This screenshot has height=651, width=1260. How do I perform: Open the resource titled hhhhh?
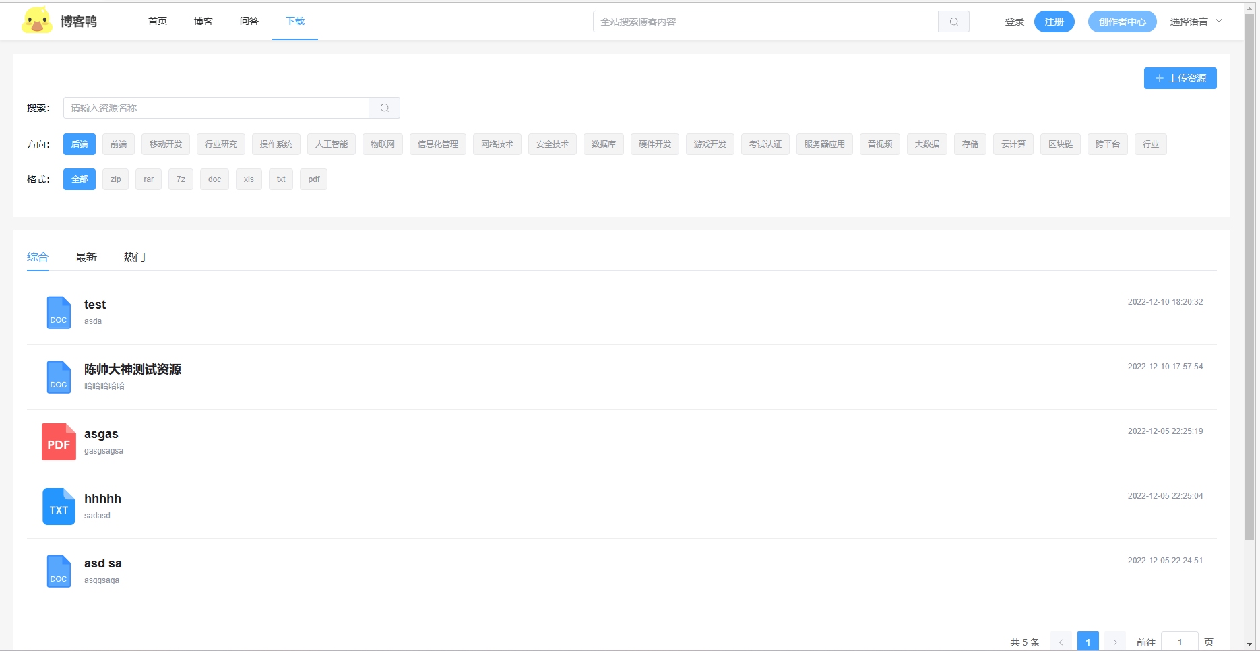coord(102,499)
